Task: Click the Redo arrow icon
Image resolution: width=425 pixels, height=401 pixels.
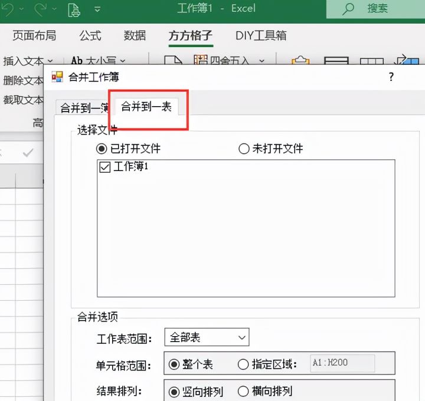Action: point(40,9)
